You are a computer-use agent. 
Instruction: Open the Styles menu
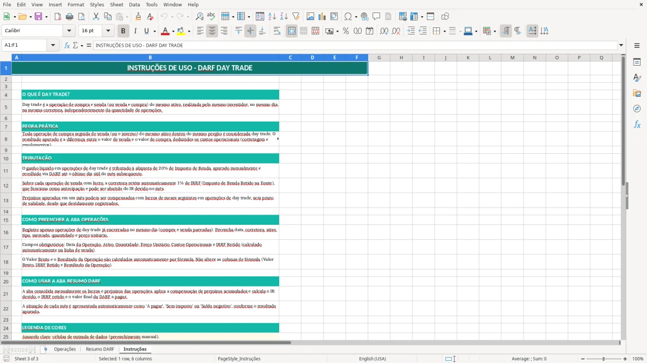97,4
